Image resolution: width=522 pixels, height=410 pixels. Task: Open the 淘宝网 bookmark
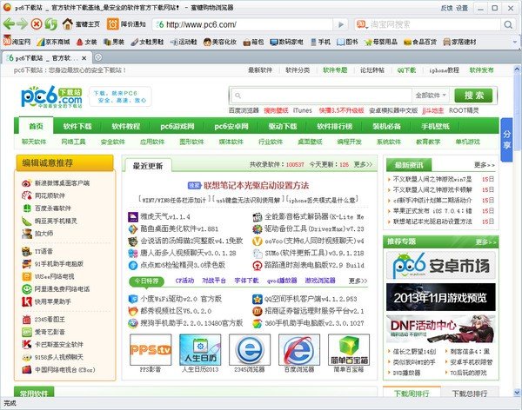pos(18,41)
